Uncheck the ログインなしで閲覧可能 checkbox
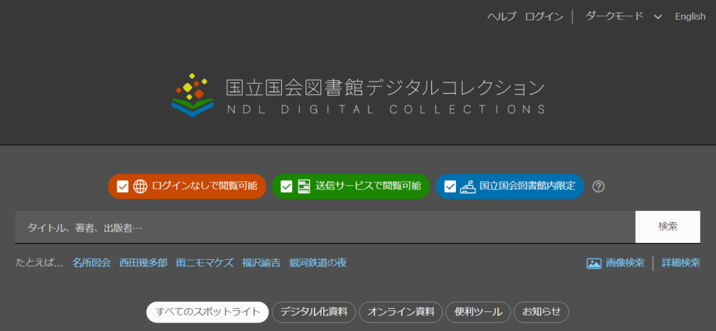The height and width of the screenshot is (331, 716). pos(122,186)
